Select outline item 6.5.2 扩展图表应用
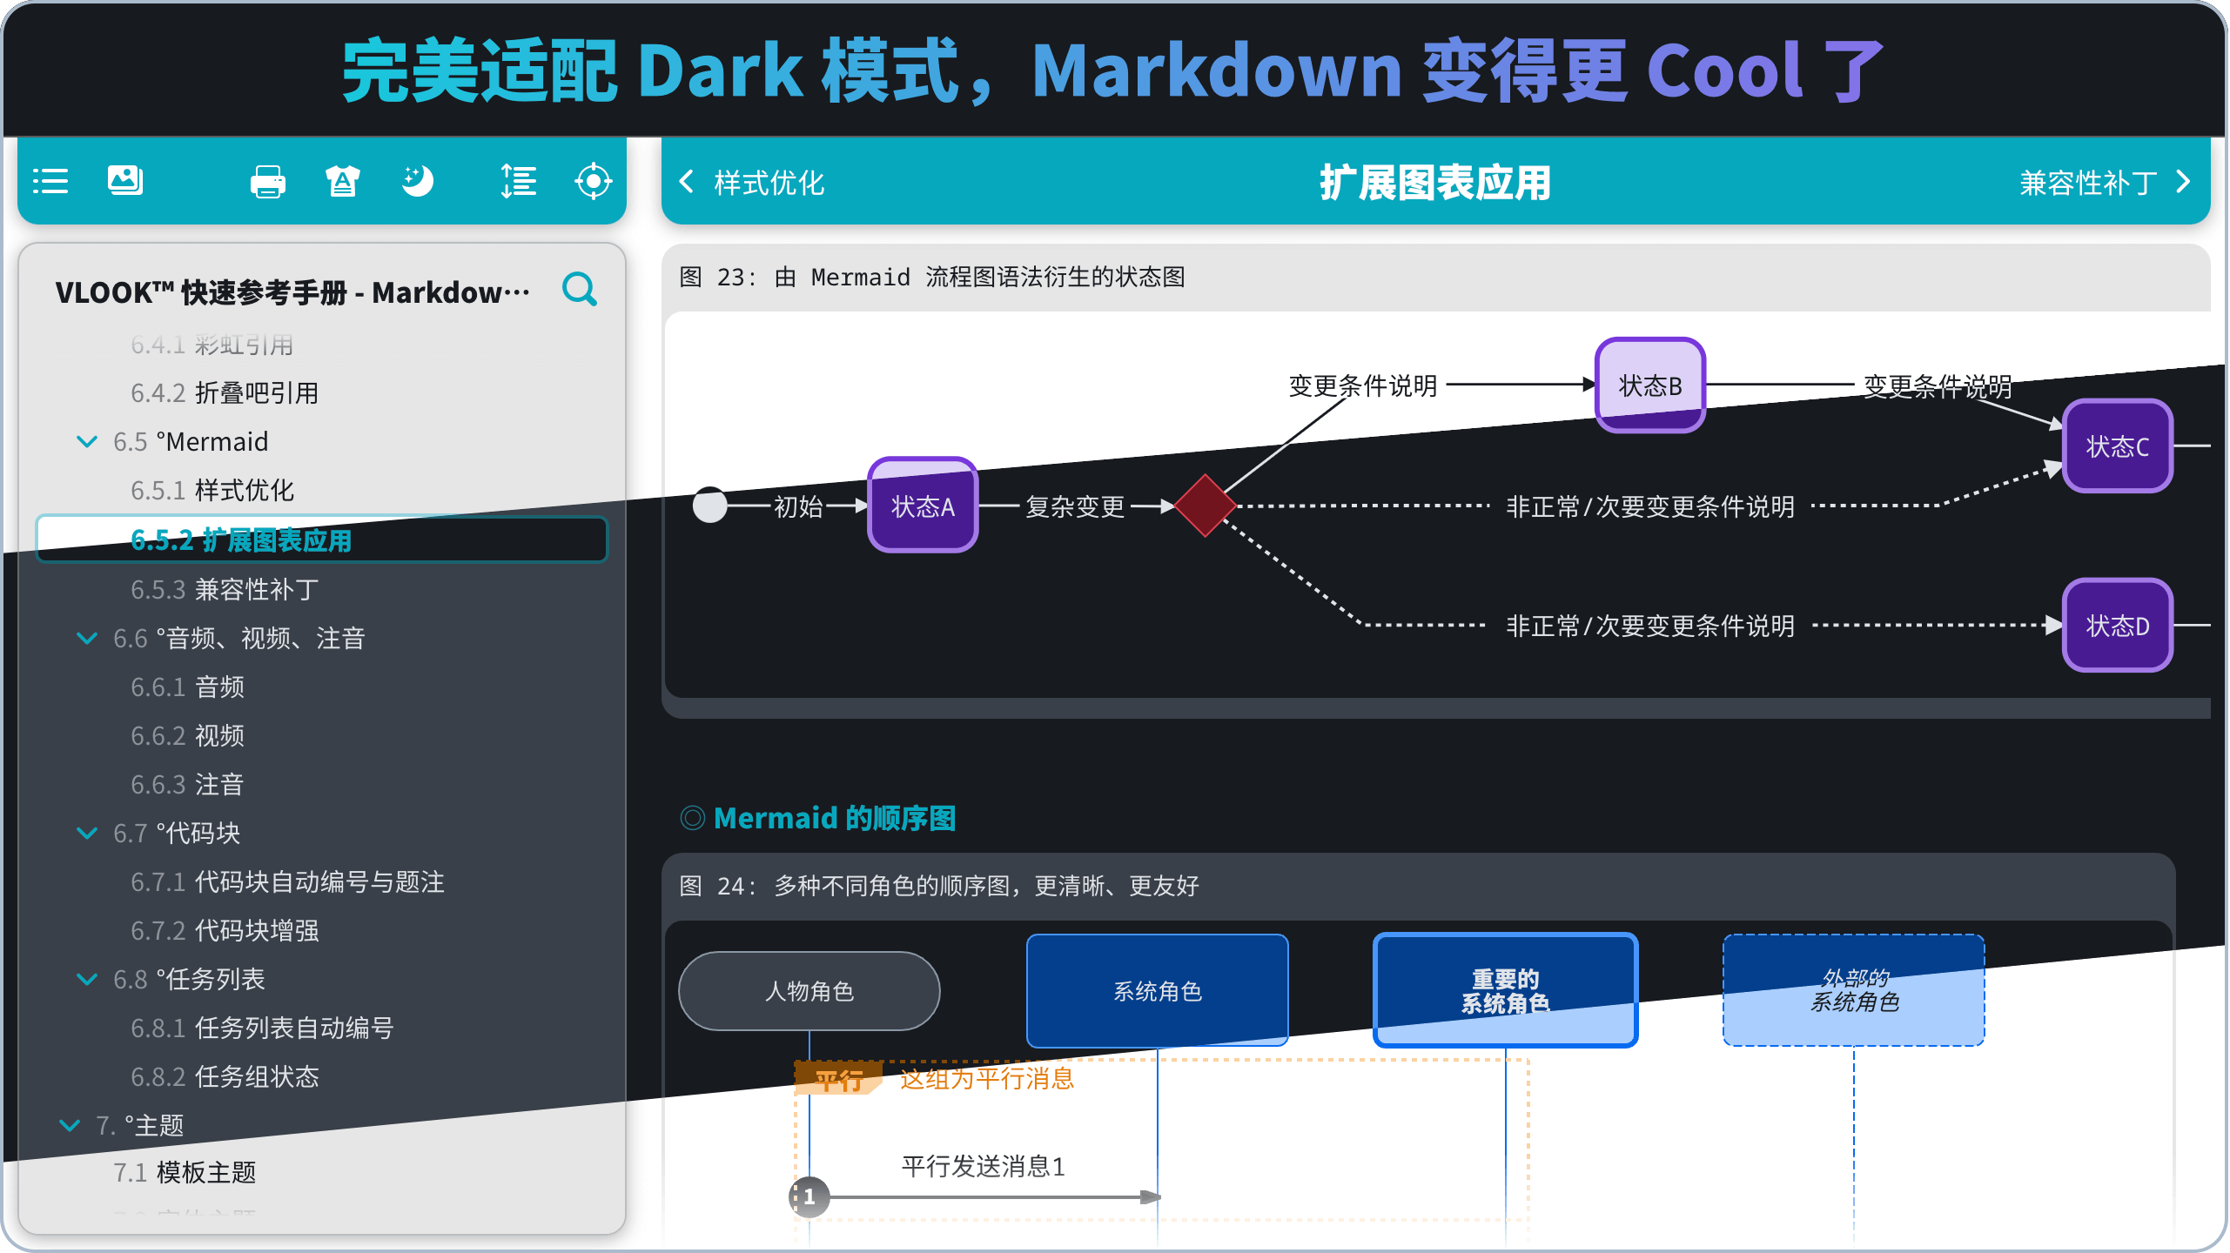 point(321,539)
